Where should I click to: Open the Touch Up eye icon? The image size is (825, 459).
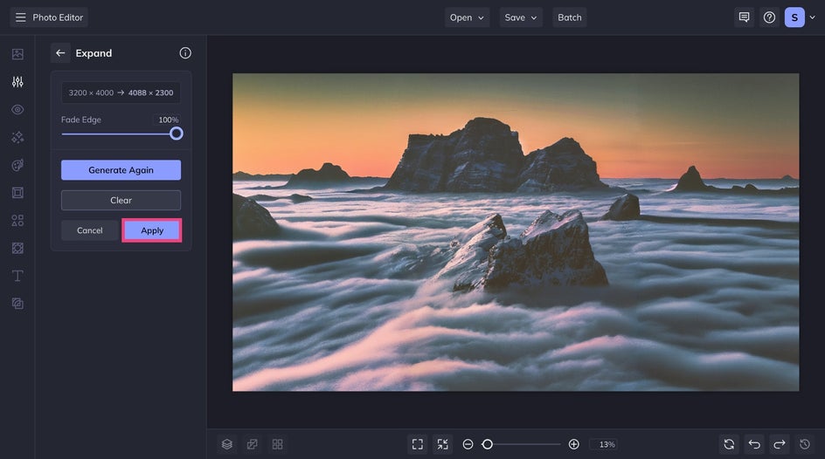pyautogui.click(x=17, y=110)
